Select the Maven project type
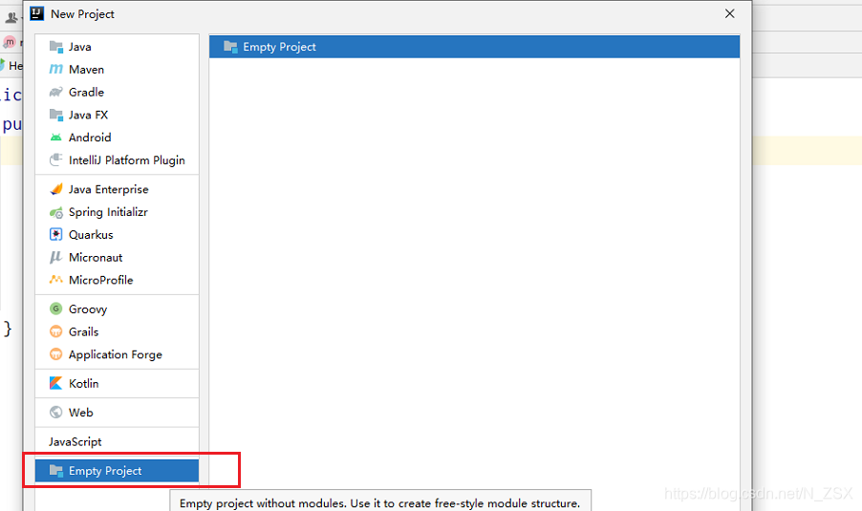Screen dimensions: 862x511 pos(118,69)
